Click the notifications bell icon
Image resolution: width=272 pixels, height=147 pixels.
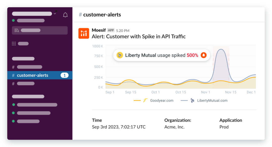coord(65,15)
